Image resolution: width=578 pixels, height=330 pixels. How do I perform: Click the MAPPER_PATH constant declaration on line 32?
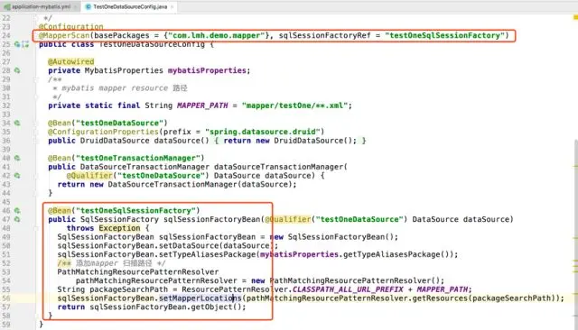tap(202, 105)
